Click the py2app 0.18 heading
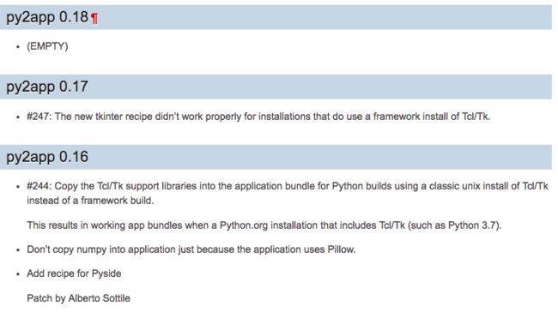The width and height of the screenshot is (558, 312). click(47, 17)
